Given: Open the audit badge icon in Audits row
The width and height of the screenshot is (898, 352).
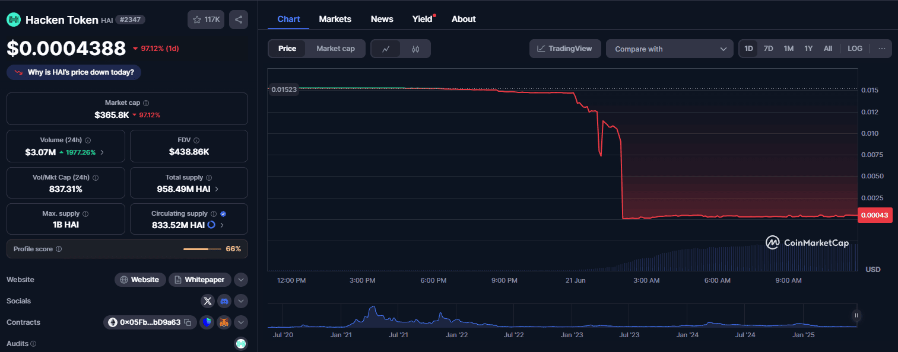Looking at the screenshot, I should tap(241, 344).
